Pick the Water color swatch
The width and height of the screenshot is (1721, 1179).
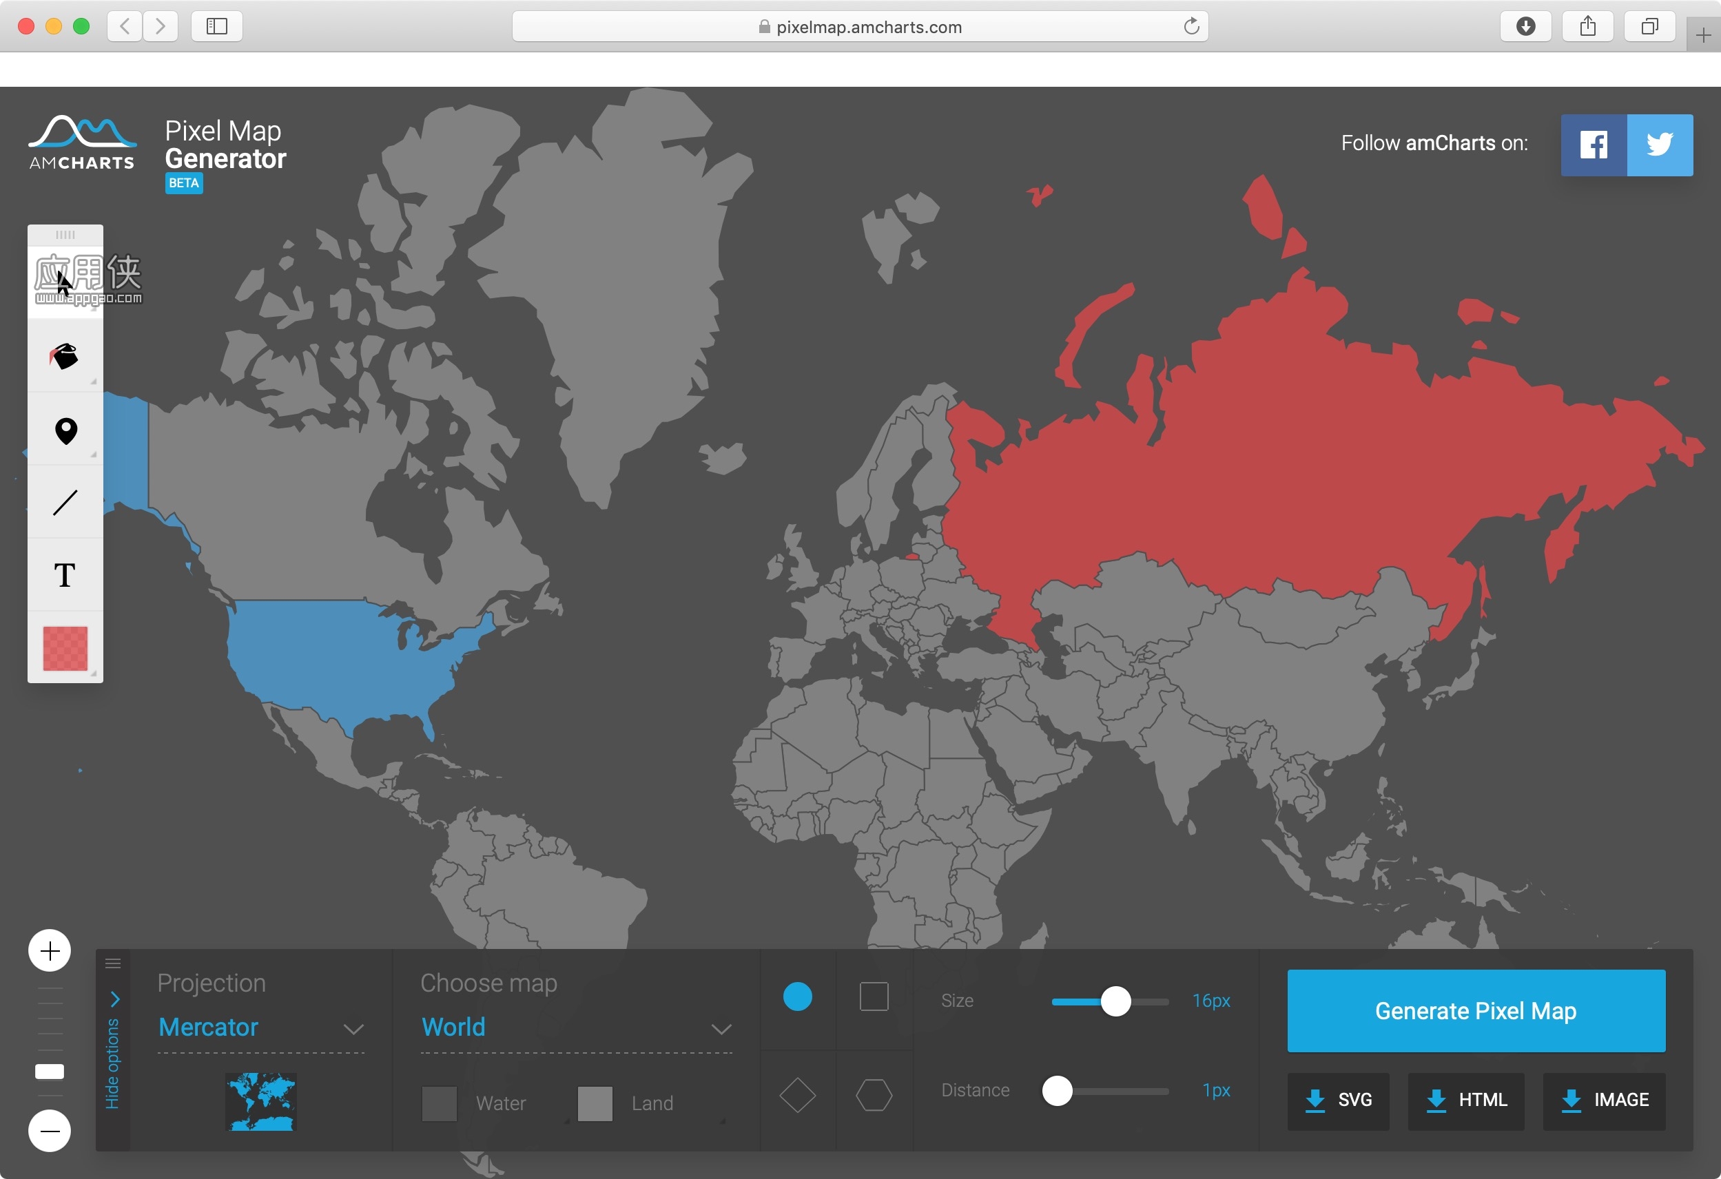(x=439, y=1103)
